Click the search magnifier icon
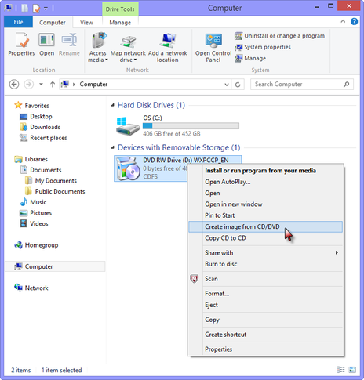The width and height of the screenshot is (364, 380). coord(346,85)
